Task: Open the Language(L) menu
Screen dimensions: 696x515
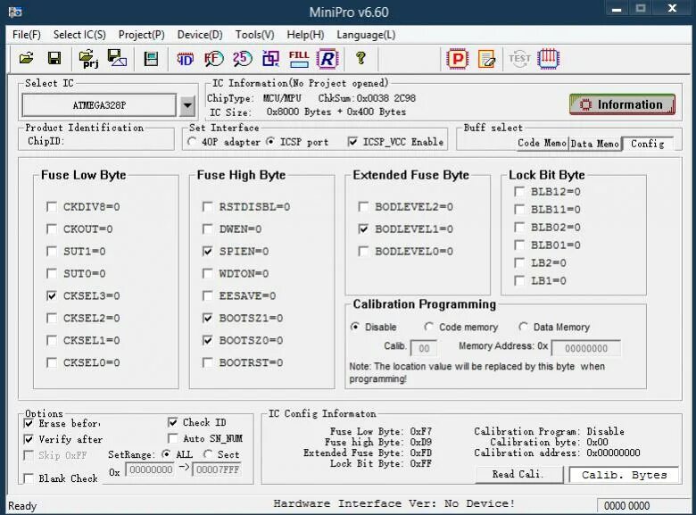Action: [366, 35]
